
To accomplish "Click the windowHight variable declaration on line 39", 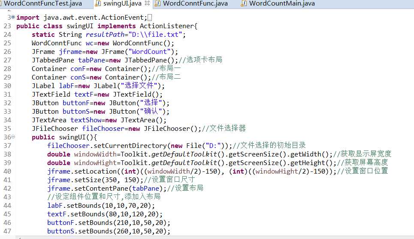I will coord(95,163).
